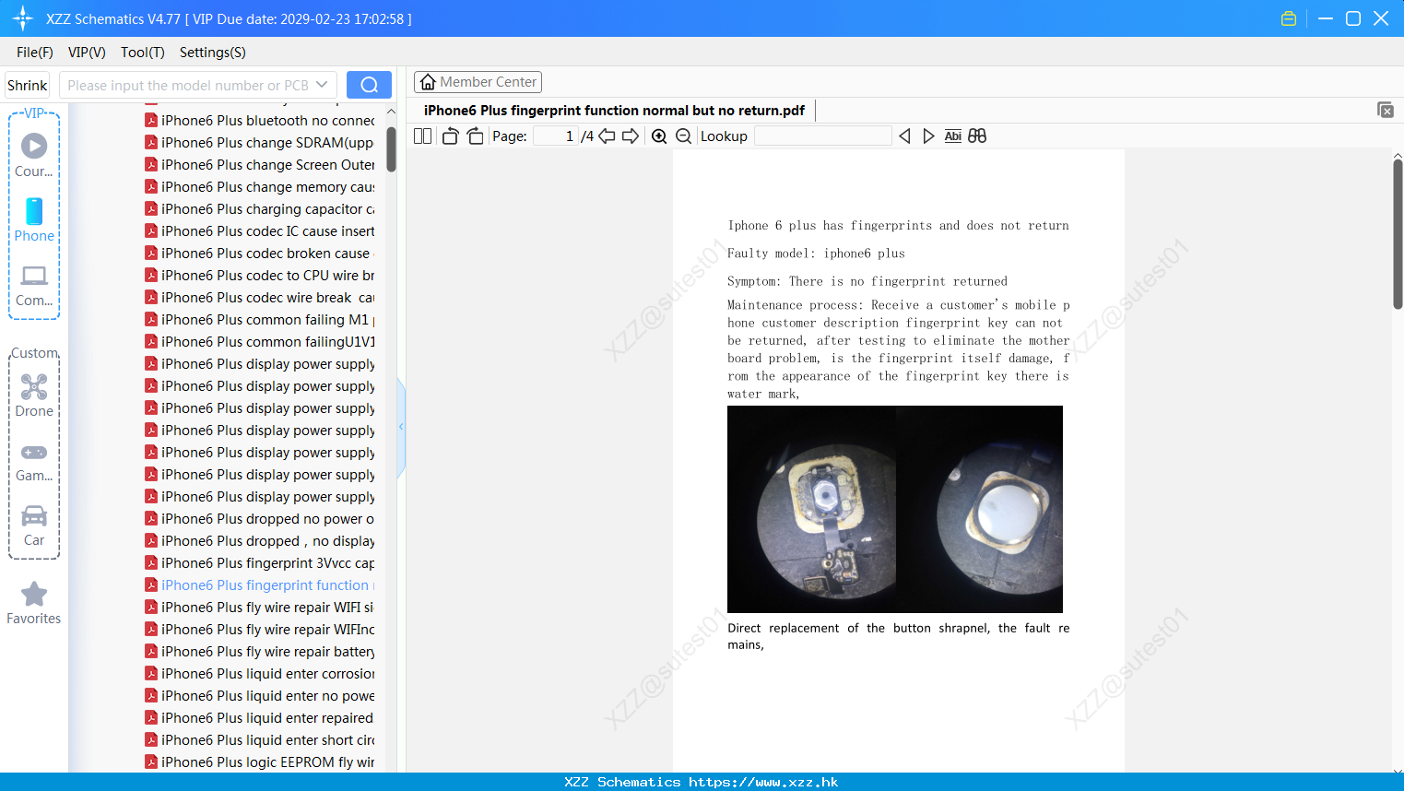Viewport: 1404px width, 791px height.
Task: Open 'iPhone6 Plus charging capacitor' file
Action: (x=260, y=209)
